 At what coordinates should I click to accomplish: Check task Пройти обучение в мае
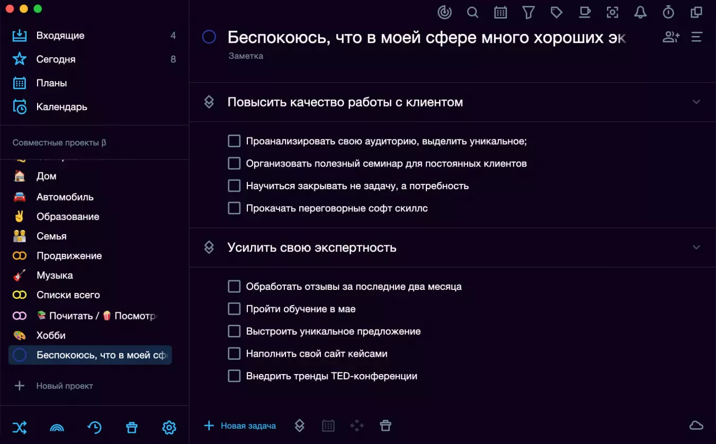pyautogui.click(x=234, y=308)
